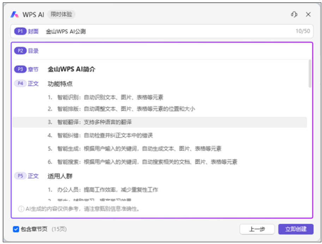
Task: Select item 办公人员 line
Action: point(103,190)
